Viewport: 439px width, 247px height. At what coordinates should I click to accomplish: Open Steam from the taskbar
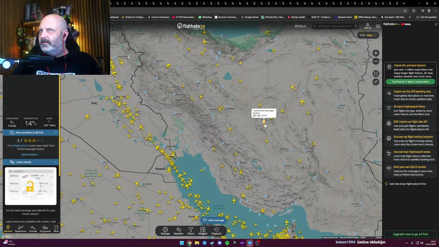(x=212, y=243)
